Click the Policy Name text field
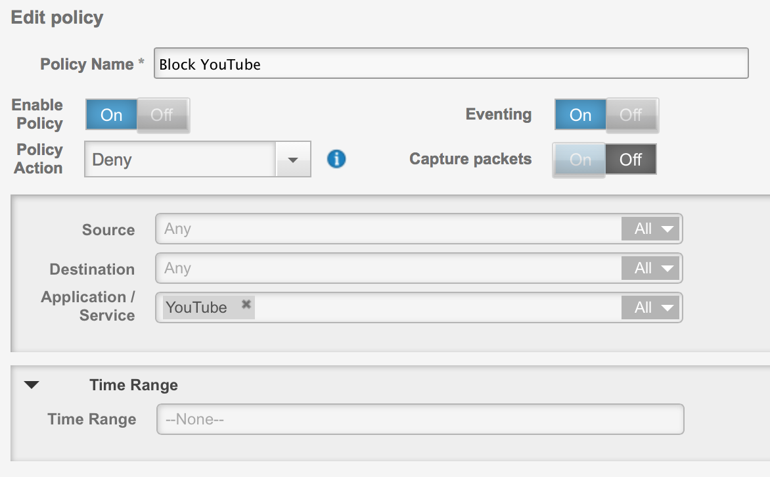Viewport: 770px width, 477px height. tap(451, 64)
